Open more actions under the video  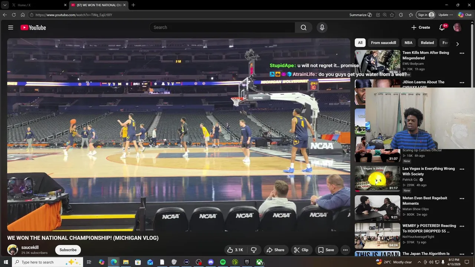(x=345, y=250)
